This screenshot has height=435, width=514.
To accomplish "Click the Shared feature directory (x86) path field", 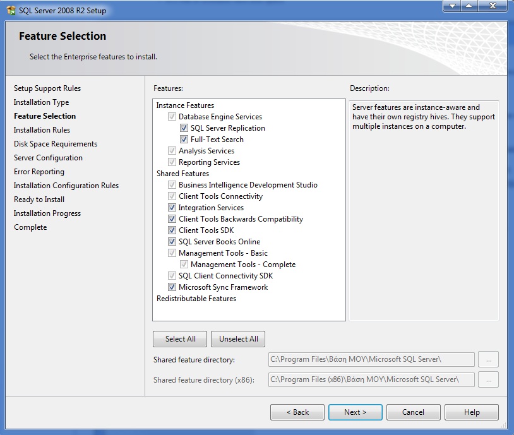I will pyautogui.click(x=371, y=379).
